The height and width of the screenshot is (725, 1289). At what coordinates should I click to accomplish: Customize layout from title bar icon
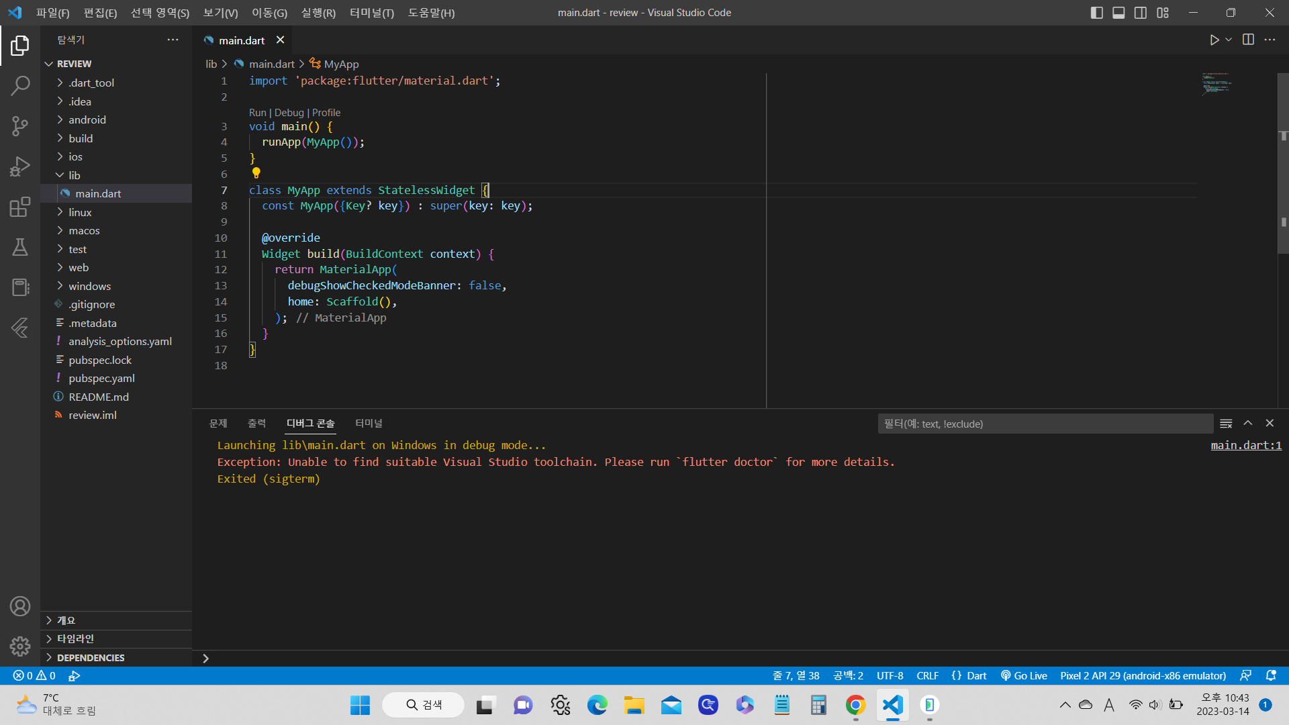(1163, 13)
